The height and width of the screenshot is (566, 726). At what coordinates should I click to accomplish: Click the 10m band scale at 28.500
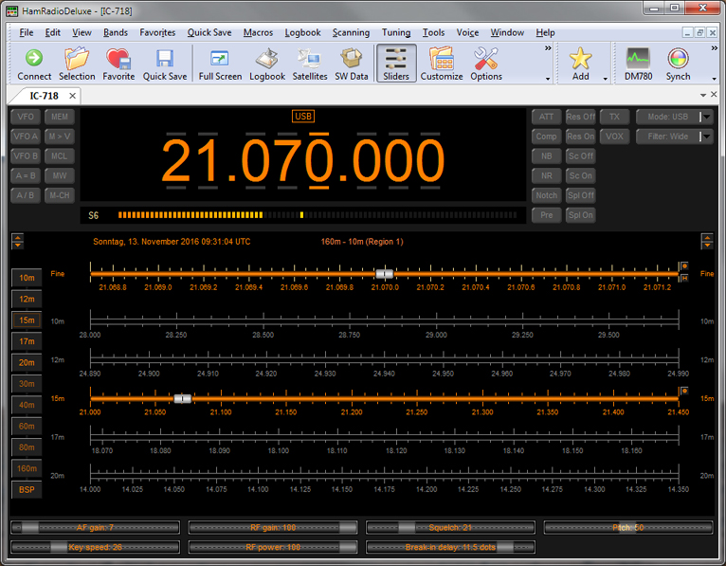pos(263,335)
